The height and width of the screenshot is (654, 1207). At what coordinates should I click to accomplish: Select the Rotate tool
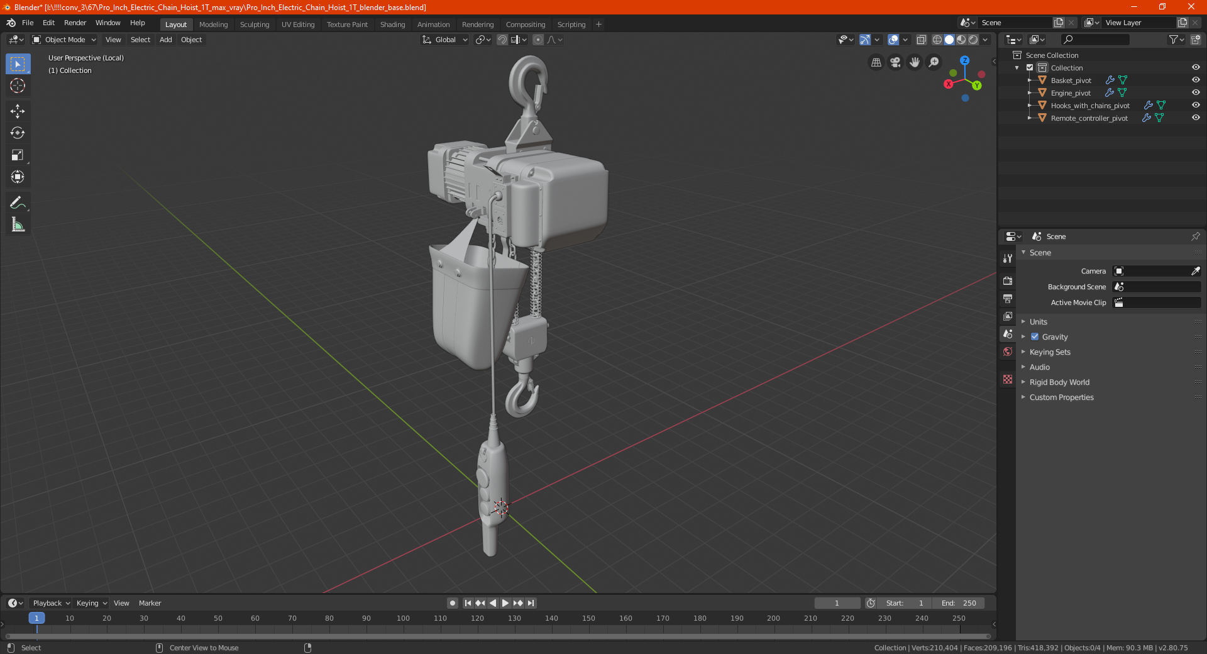tap(18, 133)
